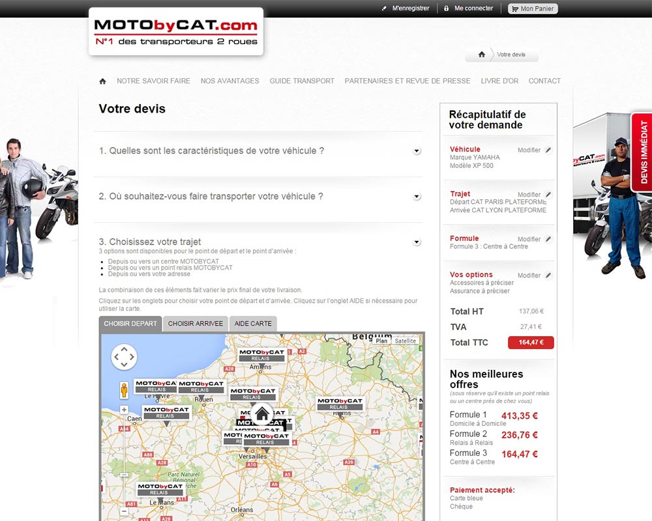Viewport: 652px width, 521px height.
Task: Click heading 3. Choisissez votre trajet
Action: pyautogui.click(x=150, y=242)
